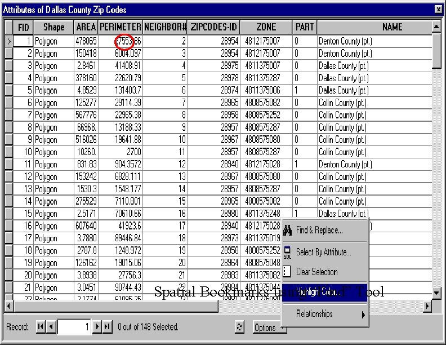Image resolution: width=446 pixels, height=345 pixels.
Task: Click the vertical scrollbar thumb
Action: coord(436,51)
